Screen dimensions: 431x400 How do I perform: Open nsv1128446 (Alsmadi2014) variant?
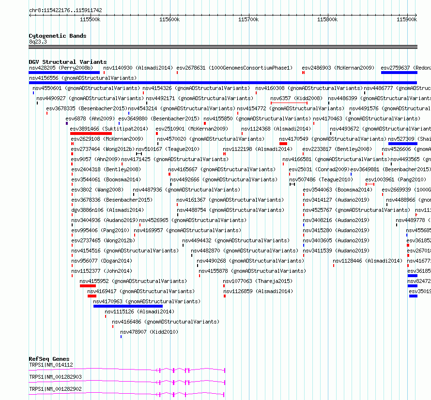click(x=368, y=261)
